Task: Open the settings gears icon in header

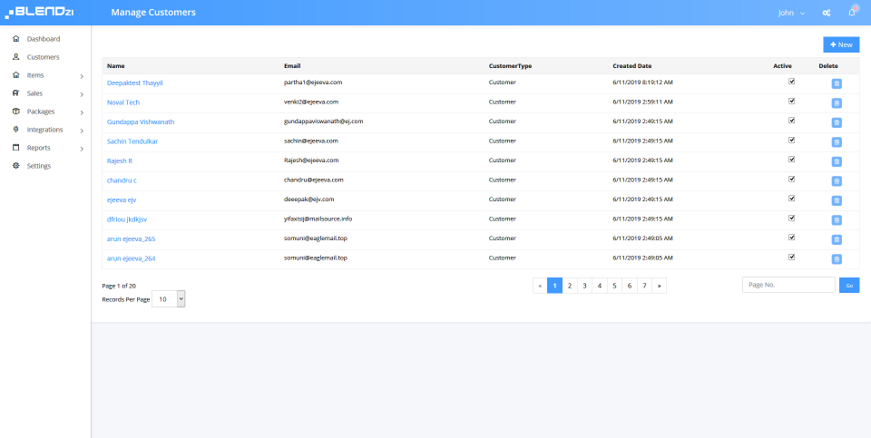Action: (x=826, y=13)
